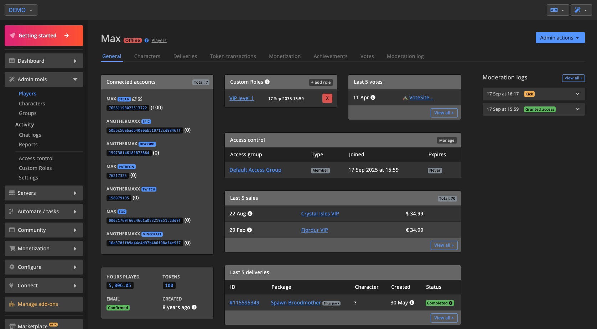Click the Steam account sync refresh icon
The image size is (597, 329).
coord(134,99)
